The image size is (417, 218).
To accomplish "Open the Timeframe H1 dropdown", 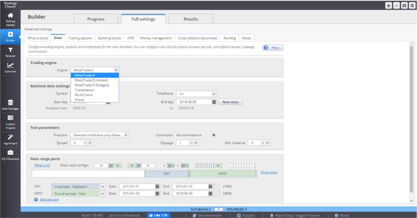I will point(196,94).
